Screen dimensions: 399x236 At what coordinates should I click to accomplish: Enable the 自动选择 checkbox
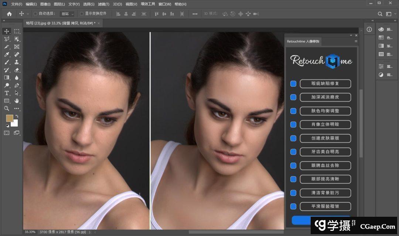(x=35, y=14)
